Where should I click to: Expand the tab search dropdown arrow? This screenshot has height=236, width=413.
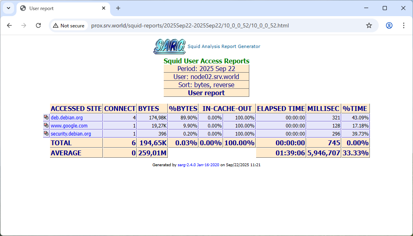(x=8, y=8)
